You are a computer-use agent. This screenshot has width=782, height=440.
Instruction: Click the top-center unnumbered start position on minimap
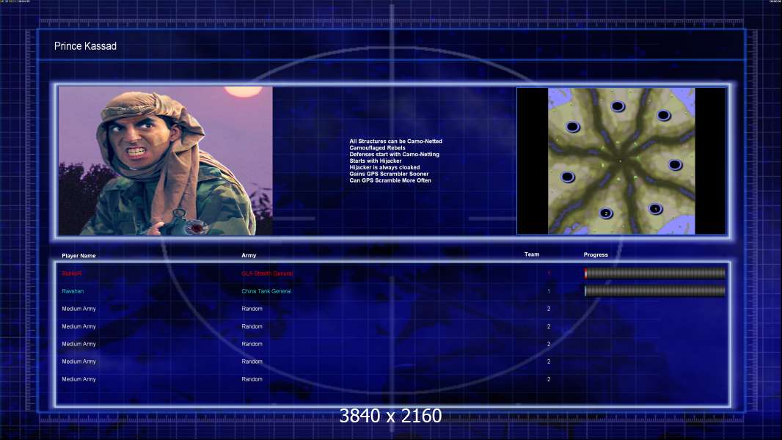[x=618, y=106]
